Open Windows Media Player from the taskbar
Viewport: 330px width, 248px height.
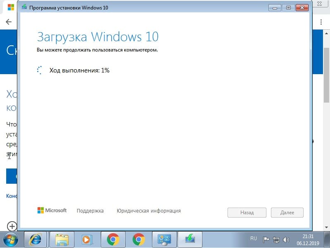(87, 239)
